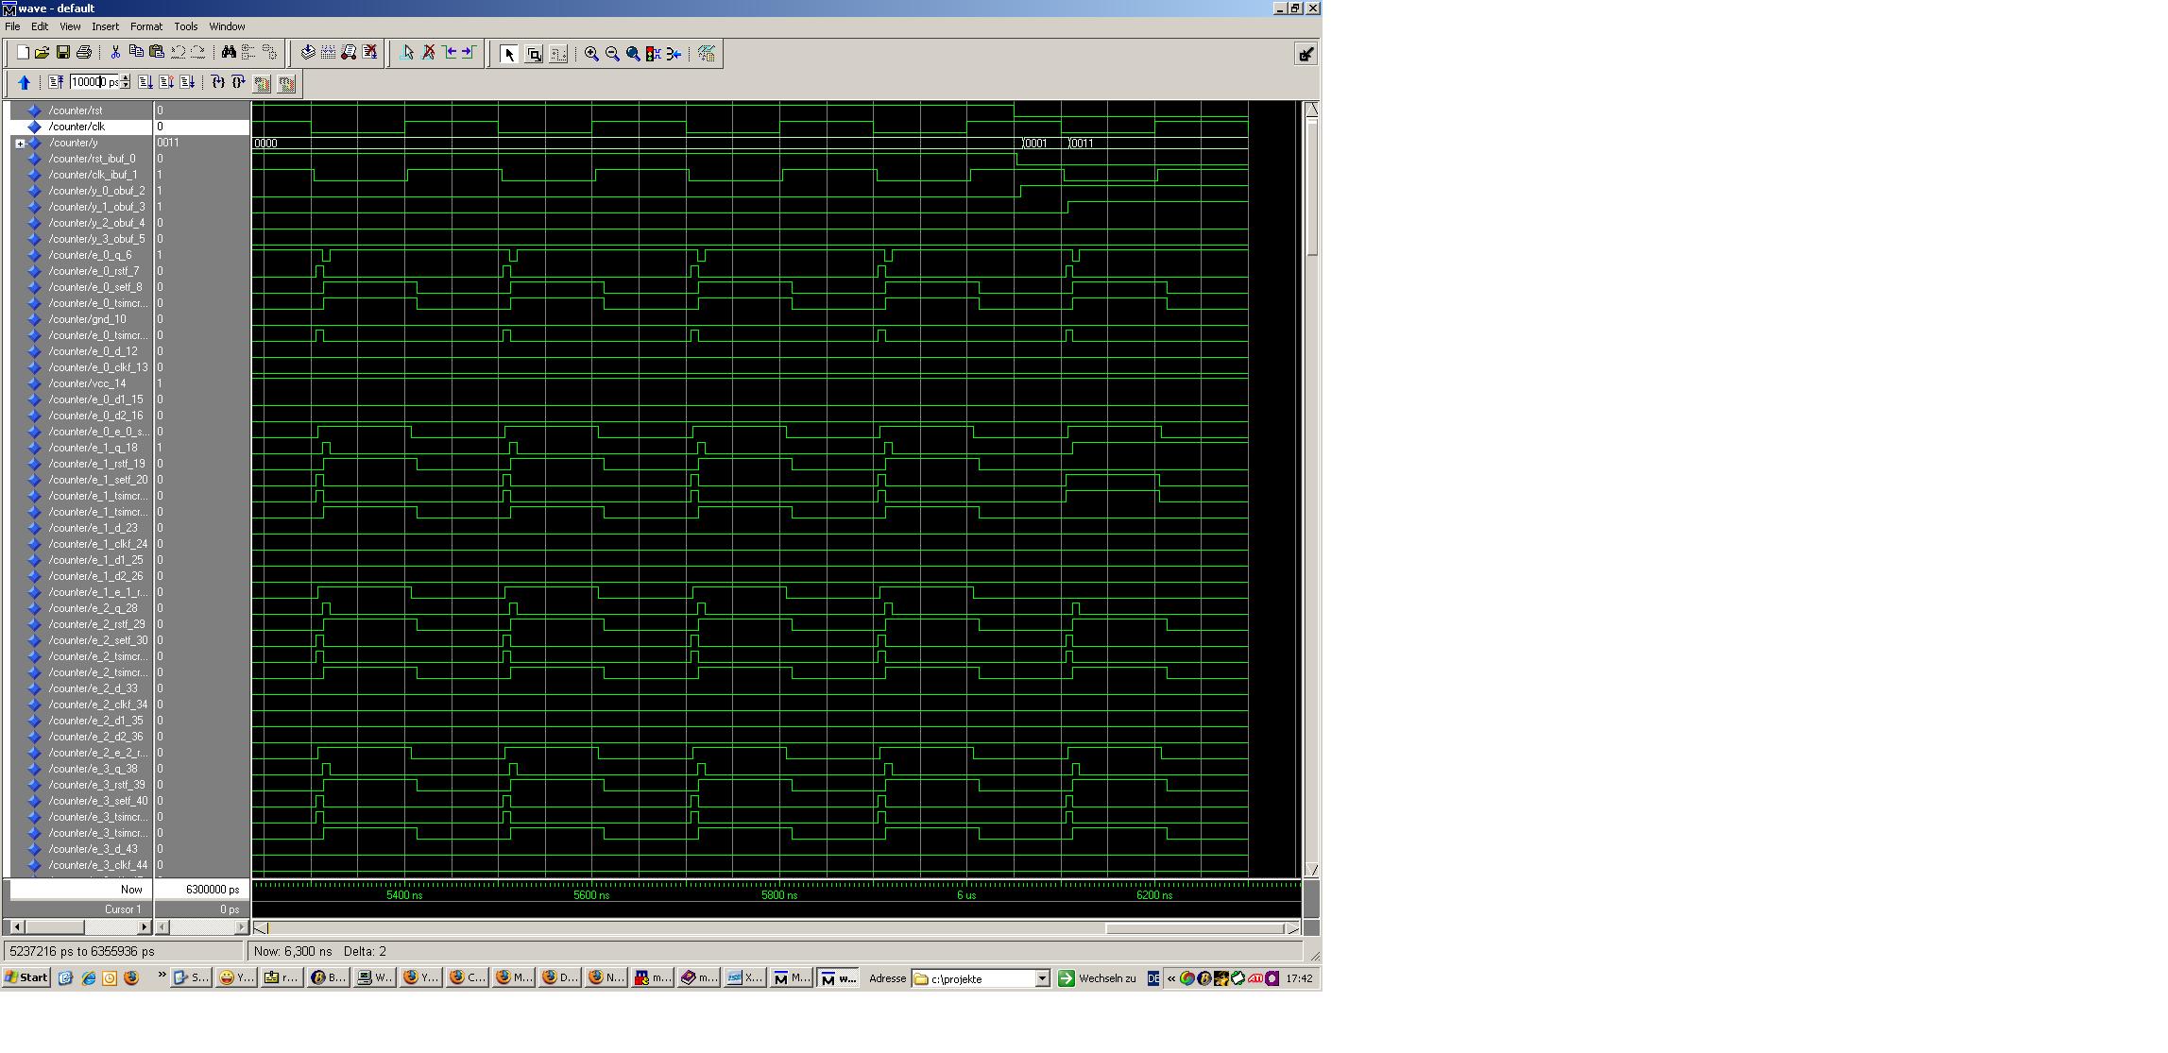
Task: Save the wave format with floppy icon
Action: coord(63,53)
